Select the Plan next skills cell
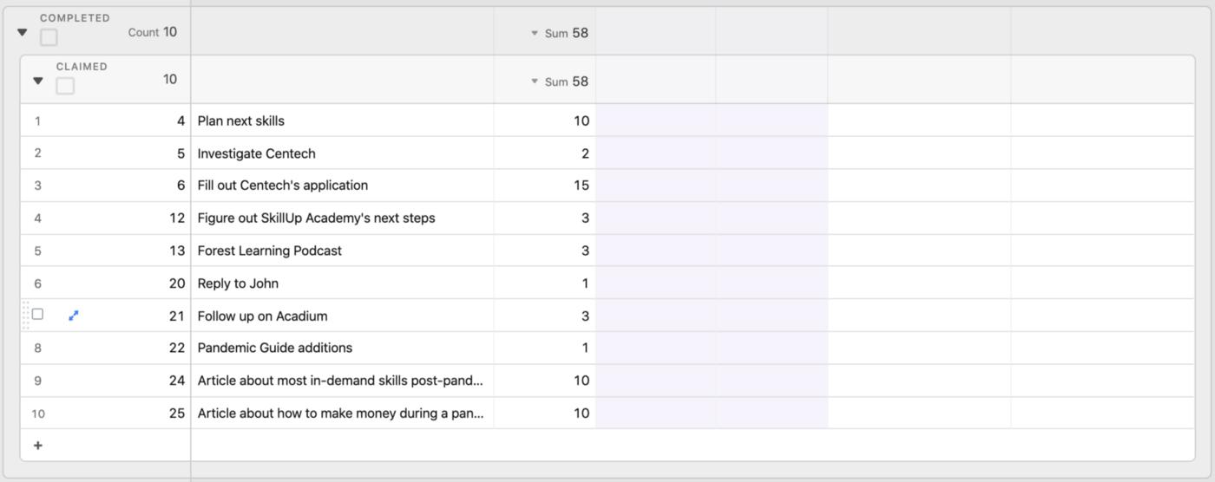This screenshot has height=482, width=1215. pyautogui.click(x=342, y=120)
